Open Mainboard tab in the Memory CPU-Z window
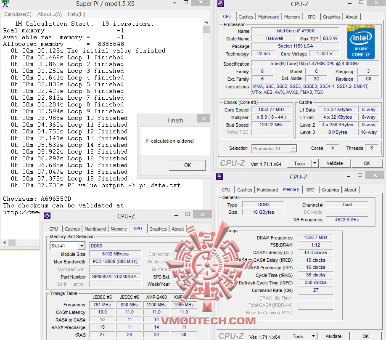Image resolution: width=386 pixels, height=340 pixels. [x=267, y=190]
